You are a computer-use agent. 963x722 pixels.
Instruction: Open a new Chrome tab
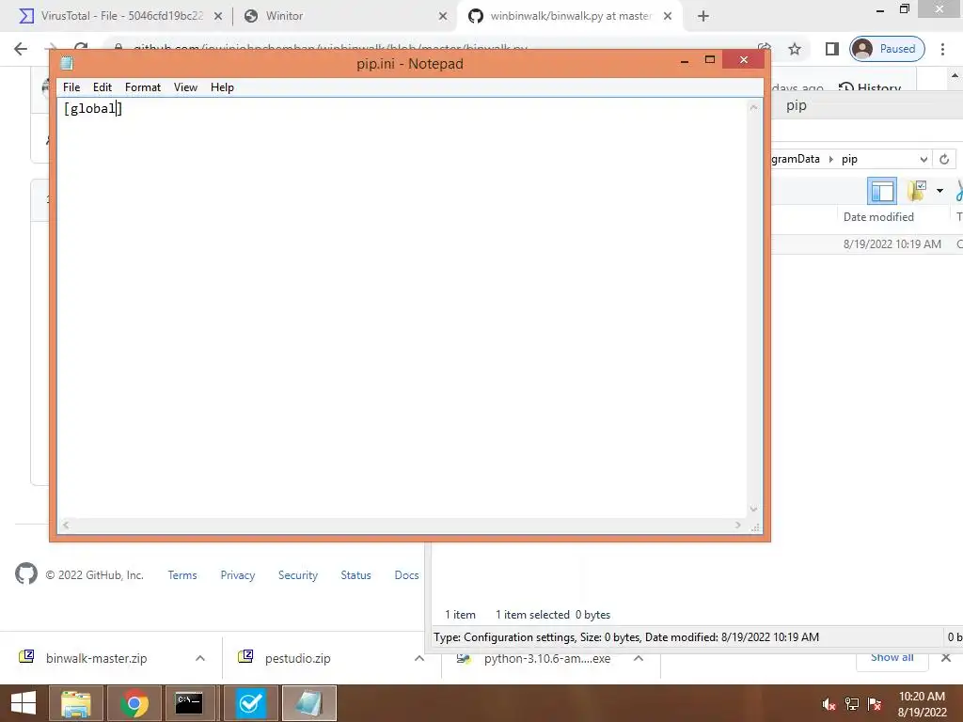coord(703,17)
